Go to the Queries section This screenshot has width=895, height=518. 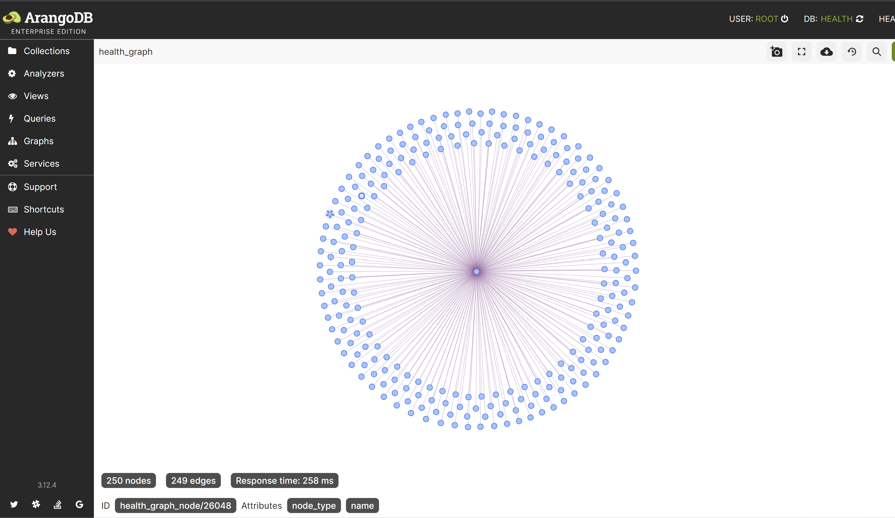pos(39,119)
